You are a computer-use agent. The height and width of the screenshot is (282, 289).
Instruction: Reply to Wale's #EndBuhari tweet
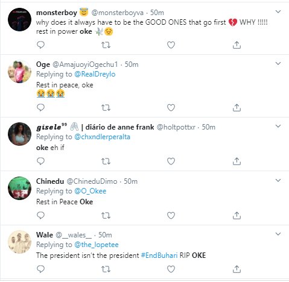coord(40,269)
